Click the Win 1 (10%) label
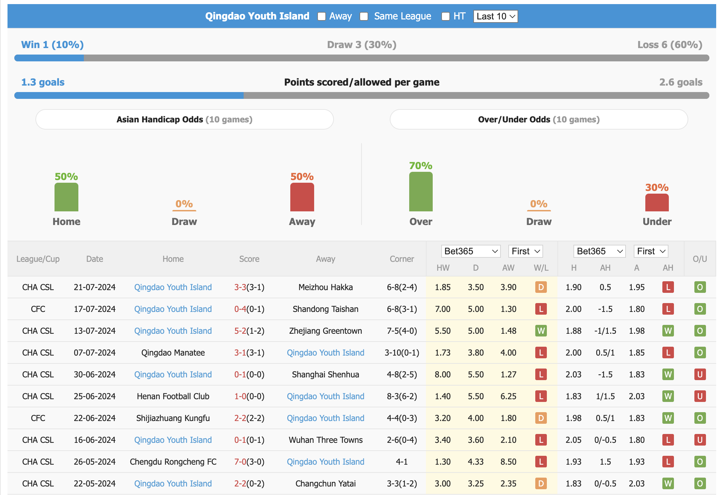The width and height of the screenshot is (723, 495). [52, 45]
